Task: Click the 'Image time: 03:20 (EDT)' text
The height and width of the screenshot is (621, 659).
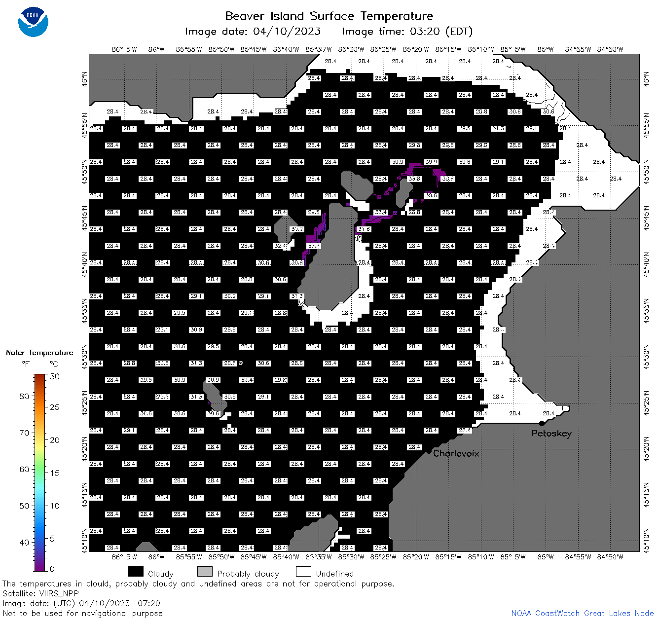Action: [407, 32]
